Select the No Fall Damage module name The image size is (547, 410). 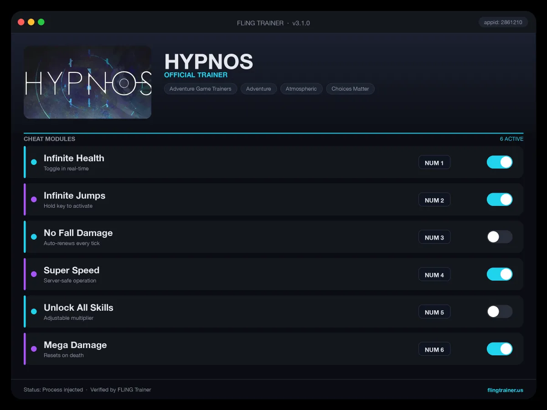pyautogui.click(x=78, y=233)
